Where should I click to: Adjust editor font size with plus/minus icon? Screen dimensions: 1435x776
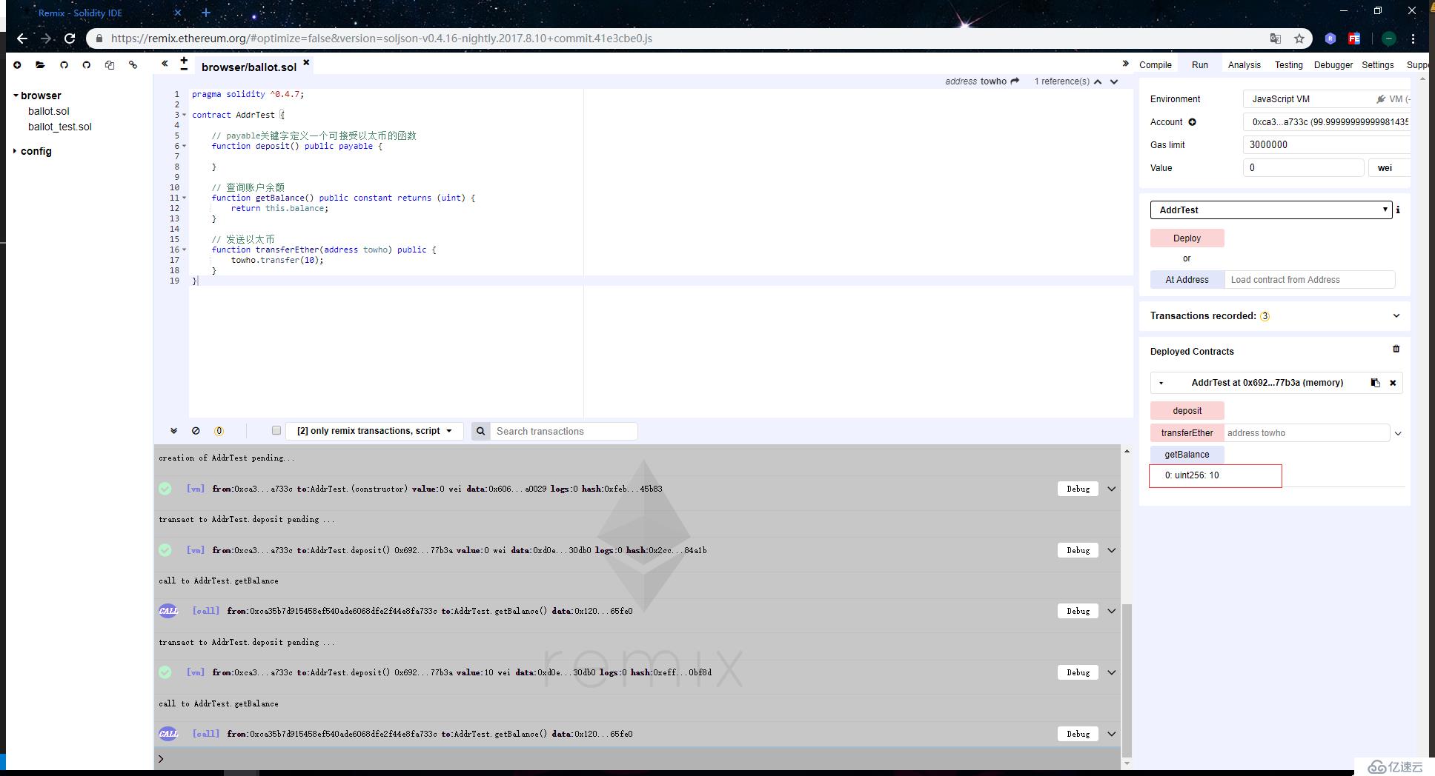click(184, 64)
